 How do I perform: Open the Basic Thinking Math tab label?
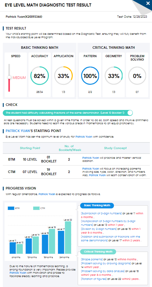tap(97, 205)
